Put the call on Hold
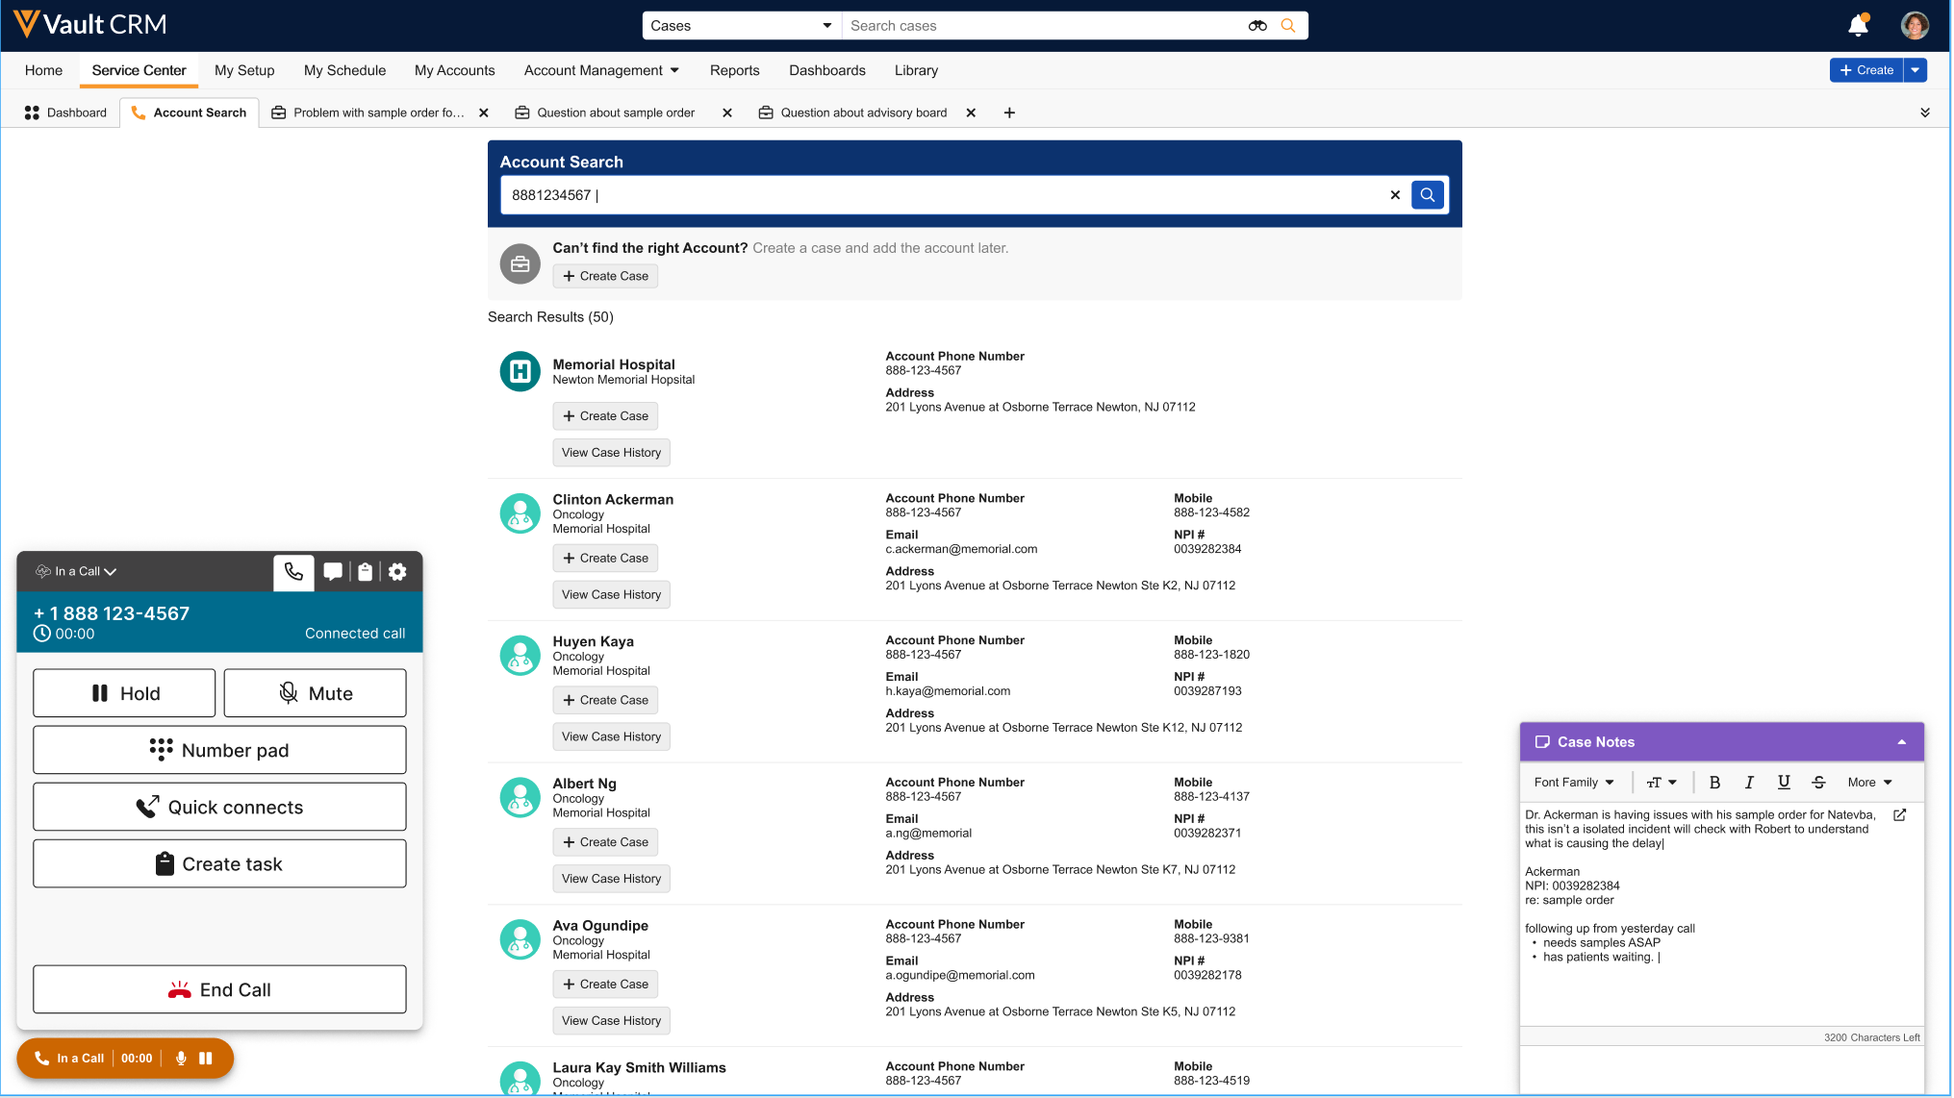 [124, 693]
